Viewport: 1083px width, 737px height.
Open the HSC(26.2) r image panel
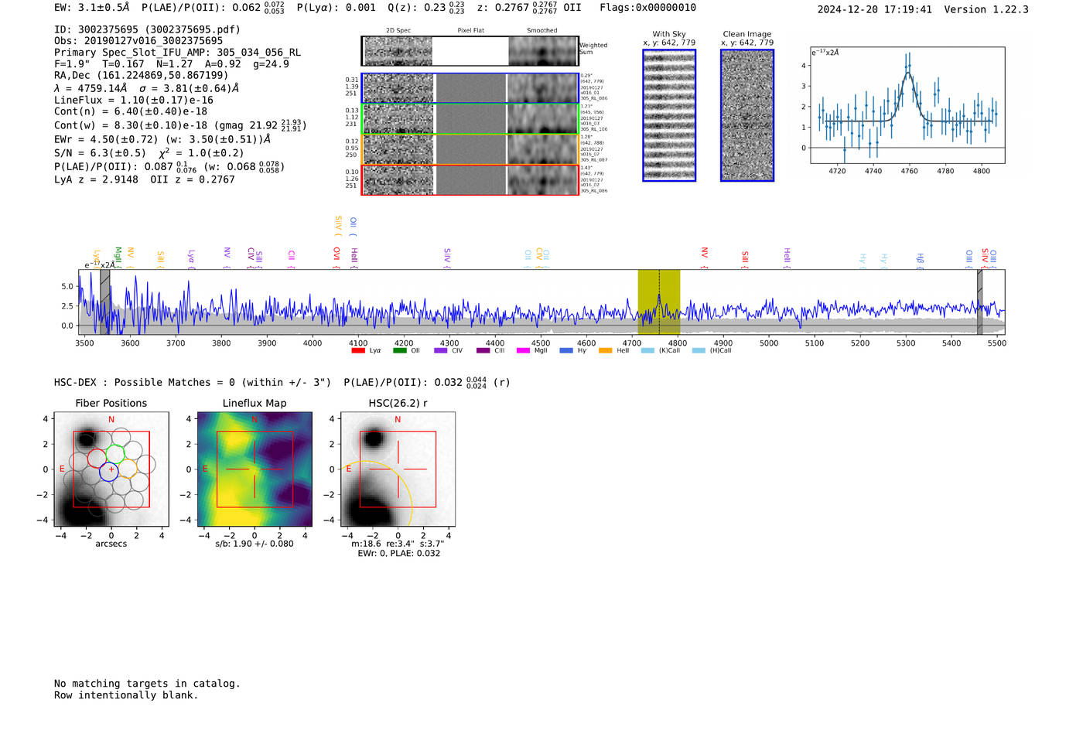pos(398,469)
